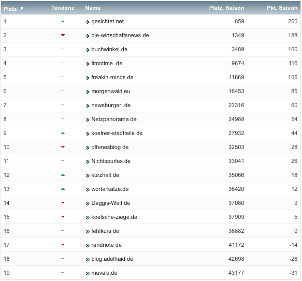Click red down arrow in die-wirtschaftsnews.de row
Viewport: 302px width, 281px height.
63,35
